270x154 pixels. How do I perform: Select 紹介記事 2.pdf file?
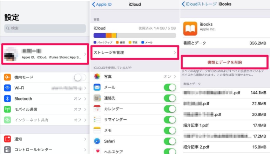click(225, 147)
